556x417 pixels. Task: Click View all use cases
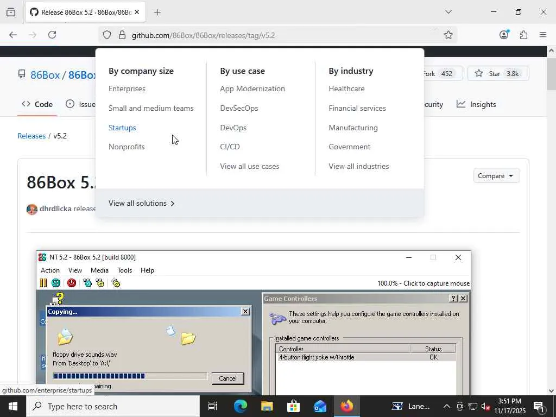(x=250, y=166)
